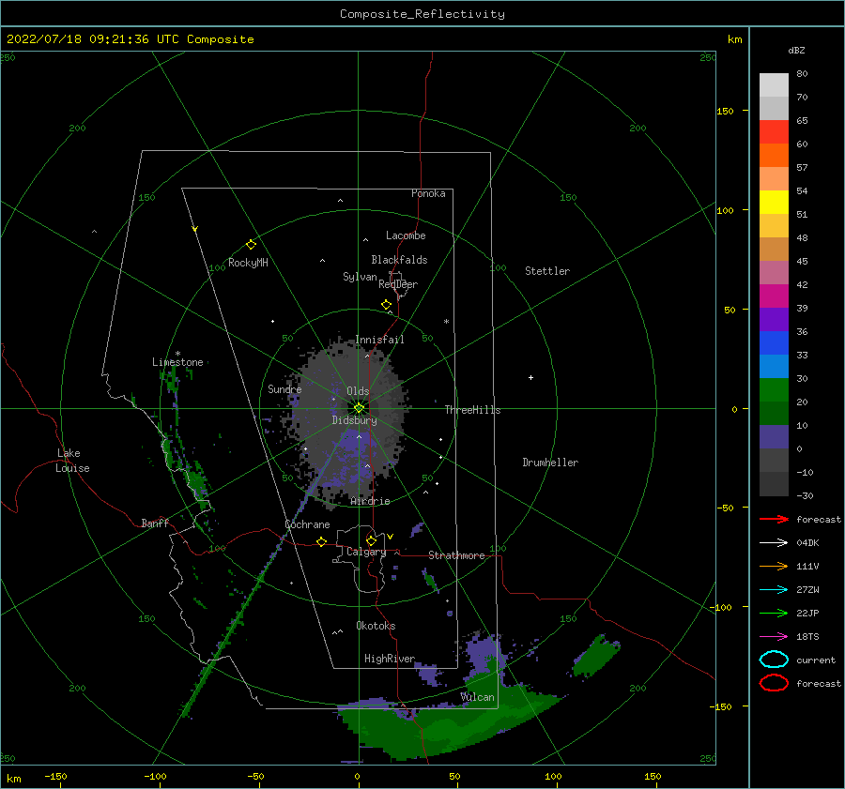Click the 80 dBZ light gray swatch
The height and width of the screenshot is (789, 845).
tap(774, 84)
